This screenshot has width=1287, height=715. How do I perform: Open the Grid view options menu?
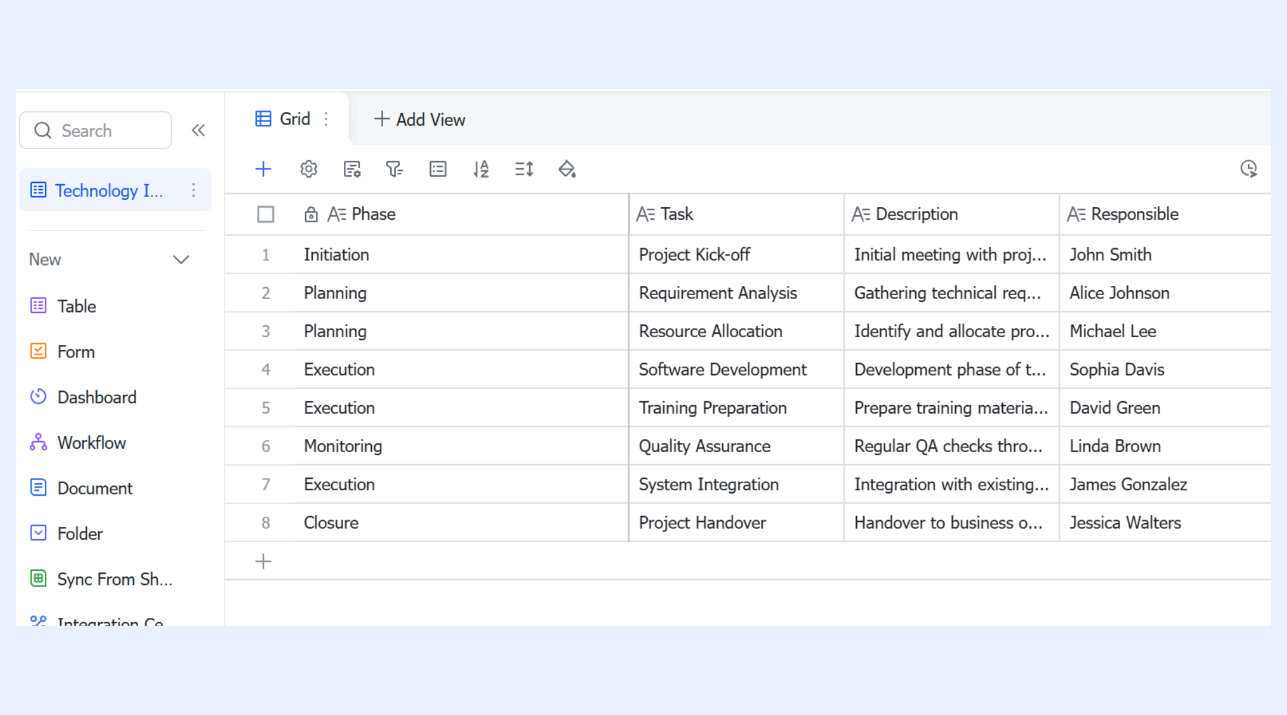pos(326,119)
